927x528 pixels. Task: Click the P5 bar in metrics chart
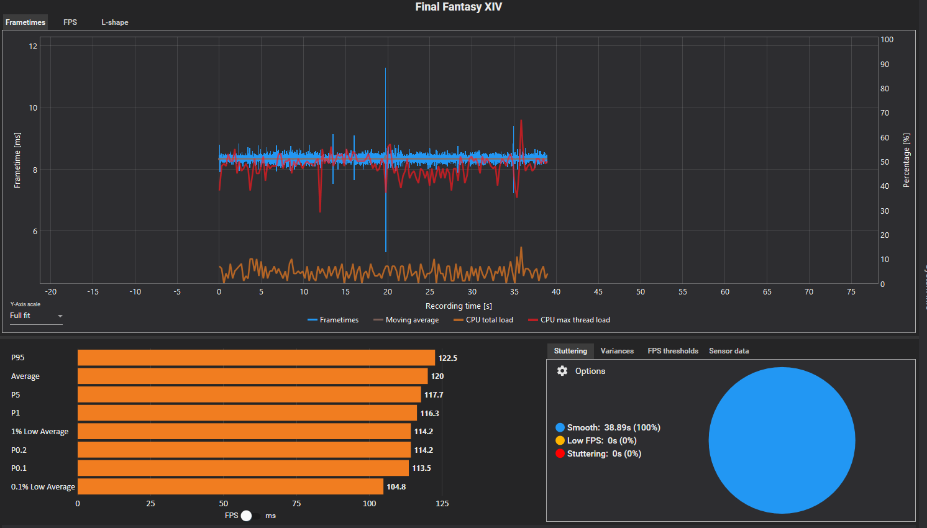[x=249, y=394]
